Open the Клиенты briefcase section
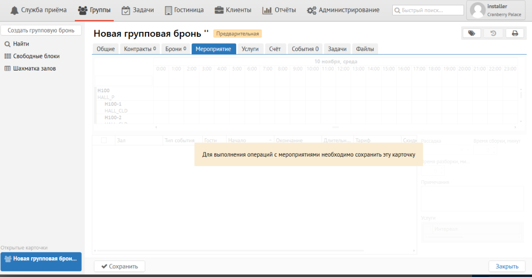 pos(233,10)
